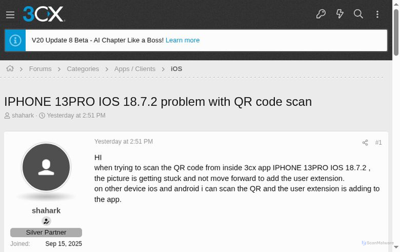Click the post timestamp Yesterday at 2:51 PM
The image size is (400, 252).
(x=124, y=142)
